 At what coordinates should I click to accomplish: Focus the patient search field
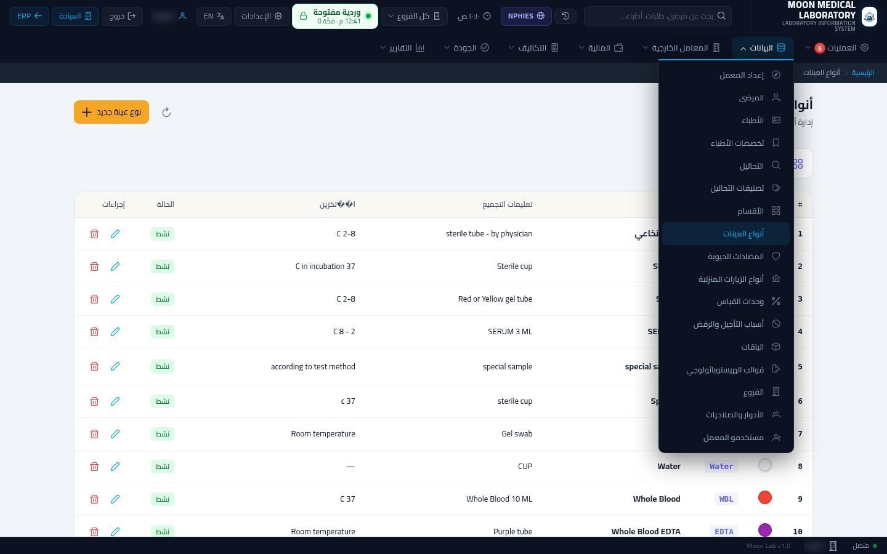point(658,16)
